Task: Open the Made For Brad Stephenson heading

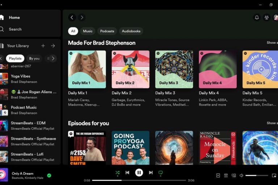Action: (x=102, y=43)
